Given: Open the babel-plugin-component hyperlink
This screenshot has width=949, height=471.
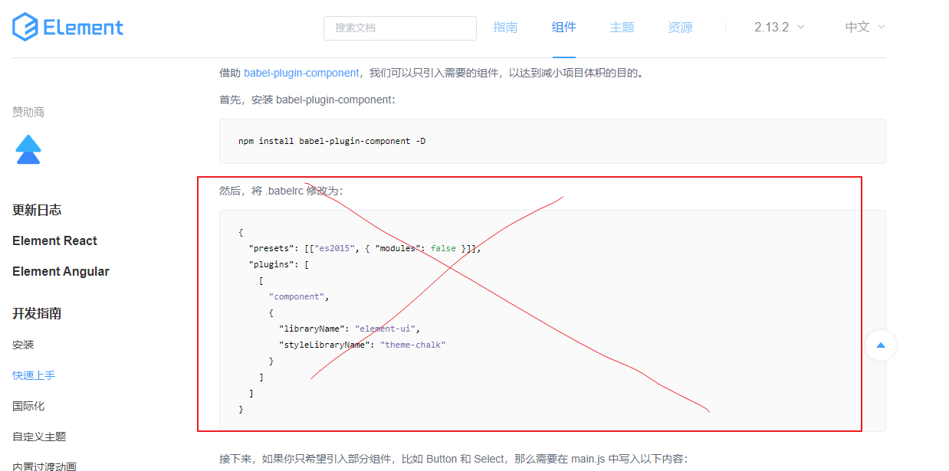Looking at the screenshot, I should 300,73.
